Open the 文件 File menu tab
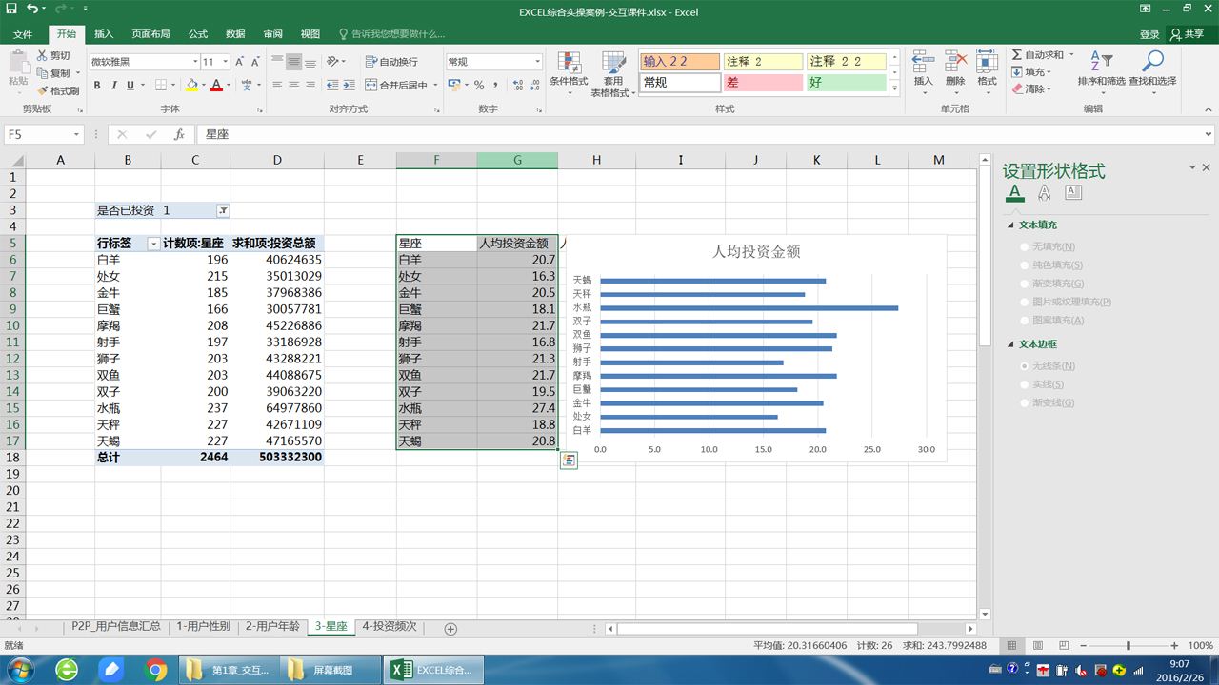Viewport: 1219px width, 685px height. pyautogui.click(x=22, y=34)
